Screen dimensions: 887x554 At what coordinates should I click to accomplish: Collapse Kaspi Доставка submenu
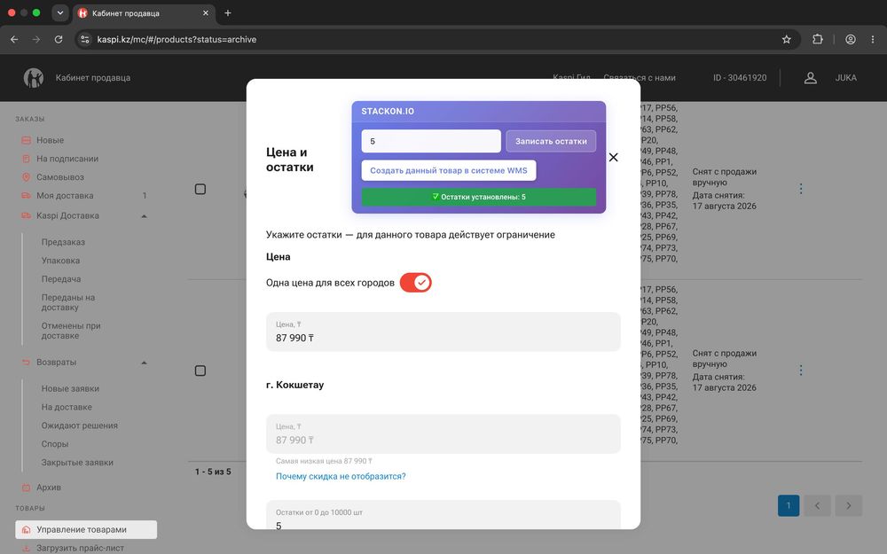tap(144, 216)
